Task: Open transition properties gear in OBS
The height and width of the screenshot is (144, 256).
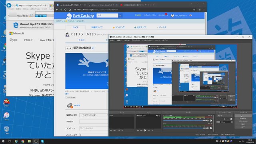Action: pyautogui.click(x=231, y=119)
